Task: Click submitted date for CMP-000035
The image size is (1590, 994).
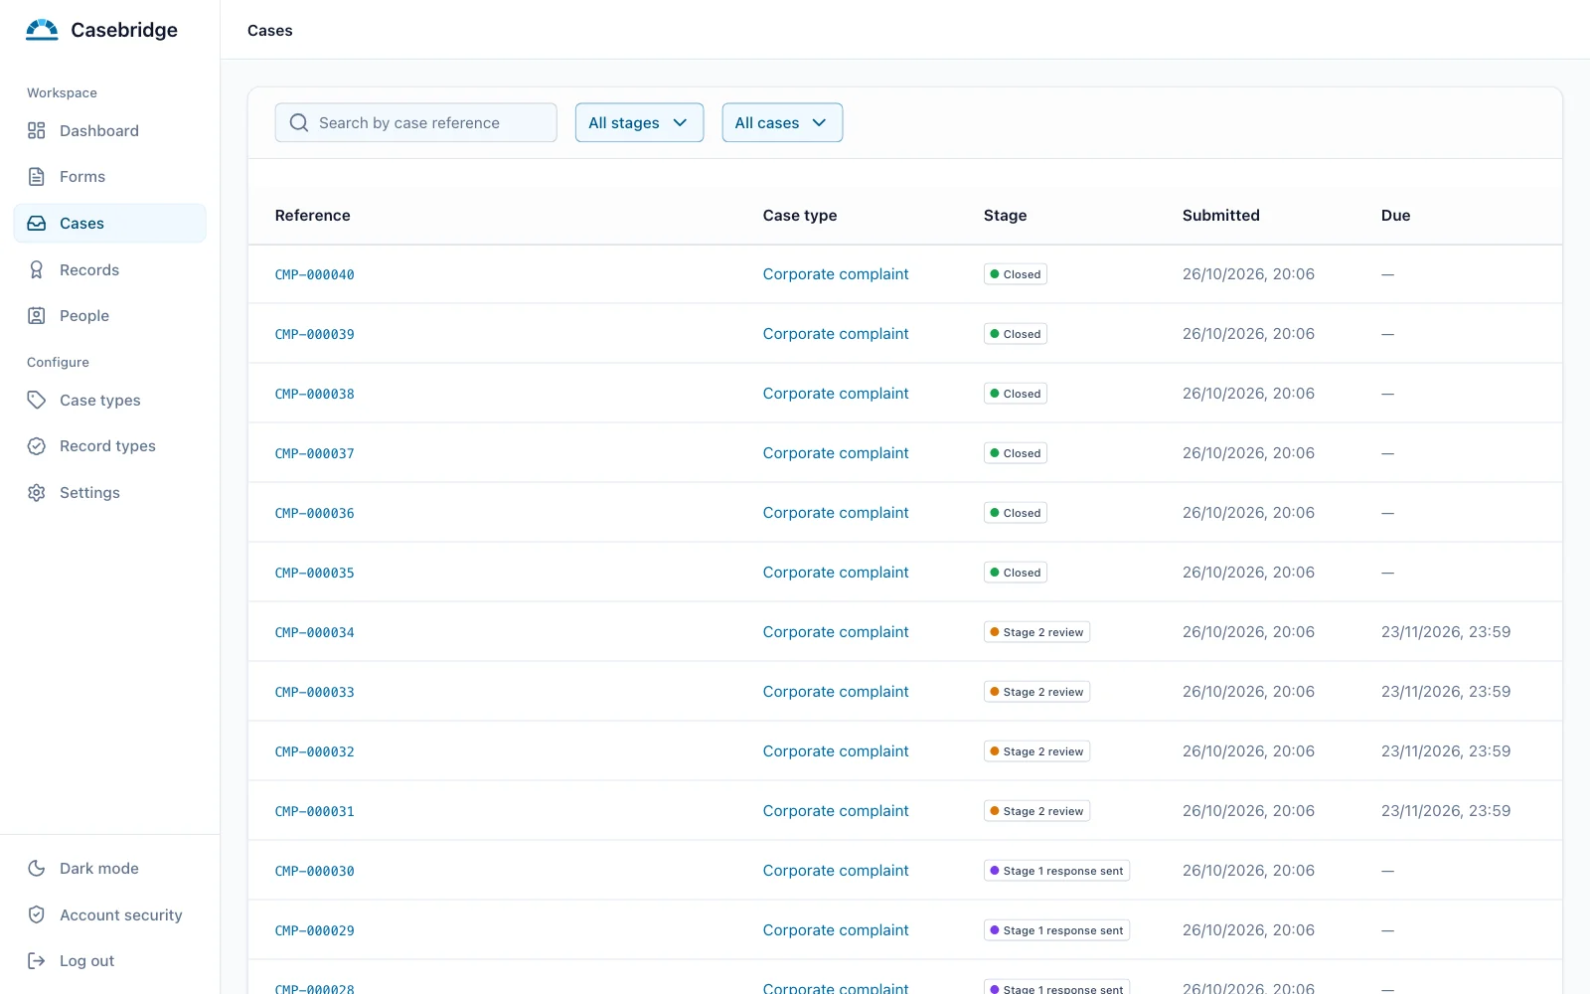Action: click(x=1248, y=573)
